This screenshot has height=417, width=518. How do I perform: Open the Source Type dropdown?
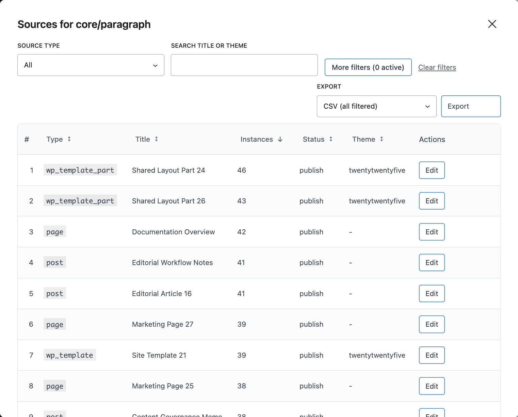point(91,65)
